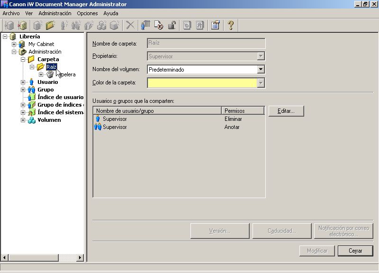Click the Editar... button
This screenshot has width=379, height=273.
click(286, 111)
